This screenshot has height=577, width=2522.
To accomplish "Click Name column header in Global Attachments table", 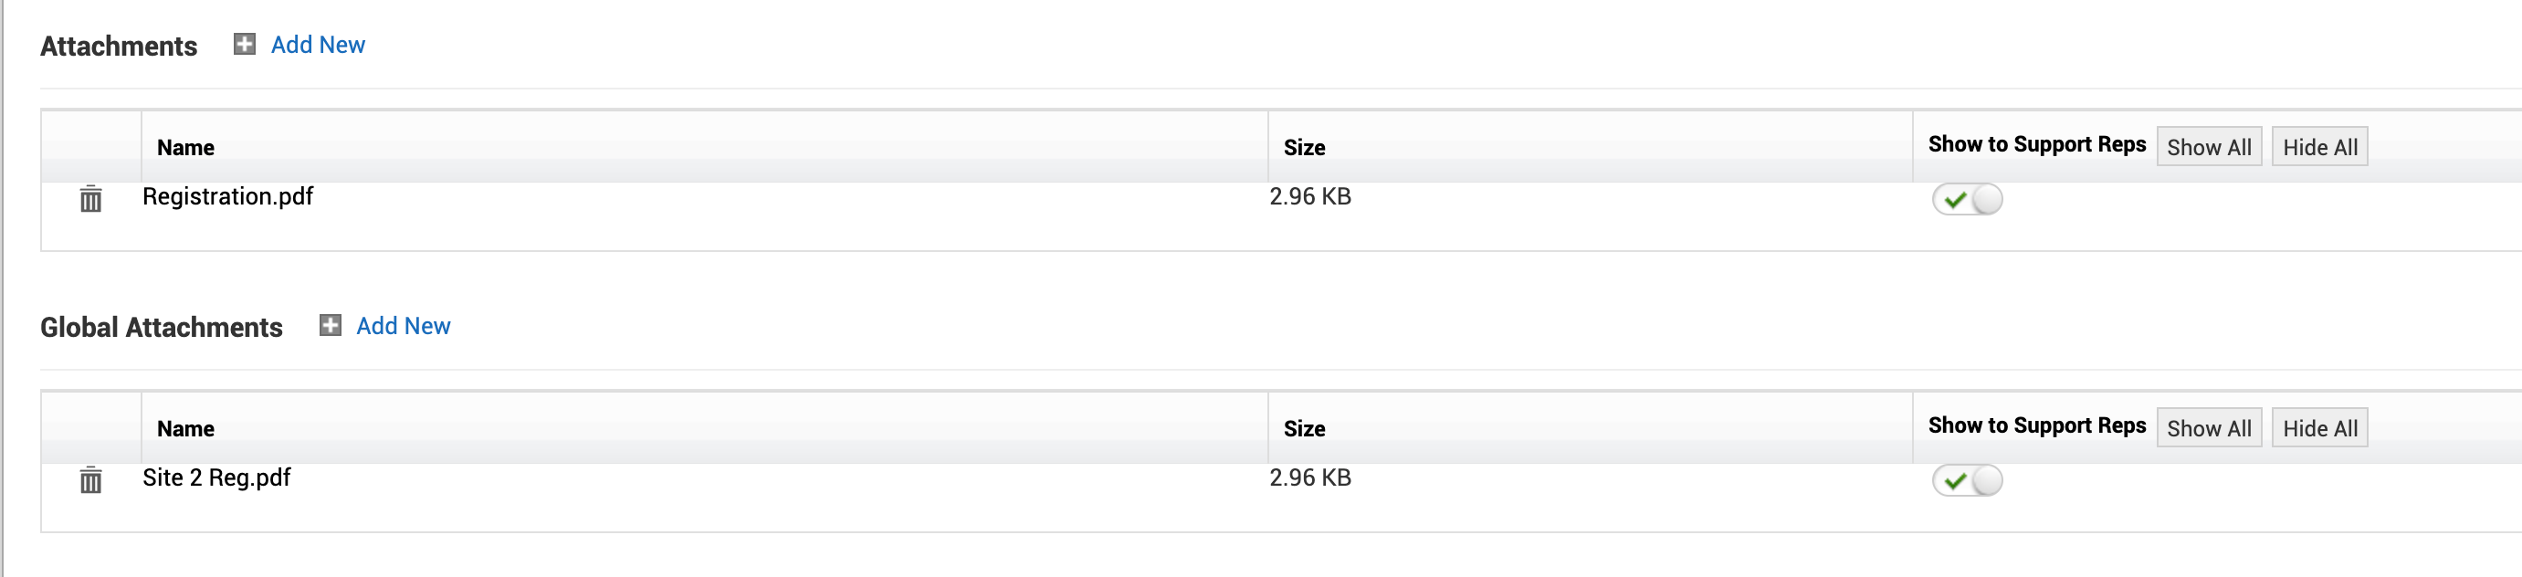I will click(x=185, y=429).
